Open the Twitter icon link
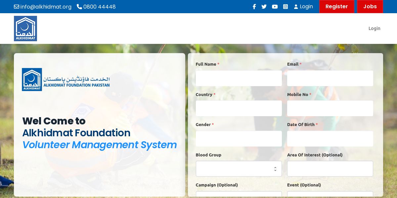The height and width of the screenshot is (198, 397). coord(264,7)
